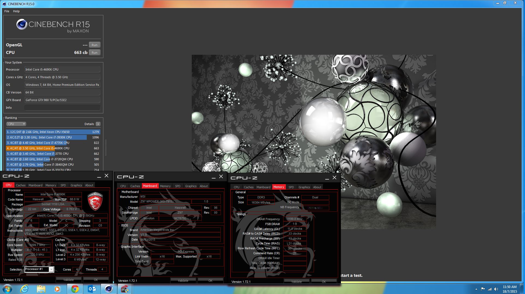Click Validate in right CPU-Z window
Screen dimensions: 525x294
(x=296, y=282)
